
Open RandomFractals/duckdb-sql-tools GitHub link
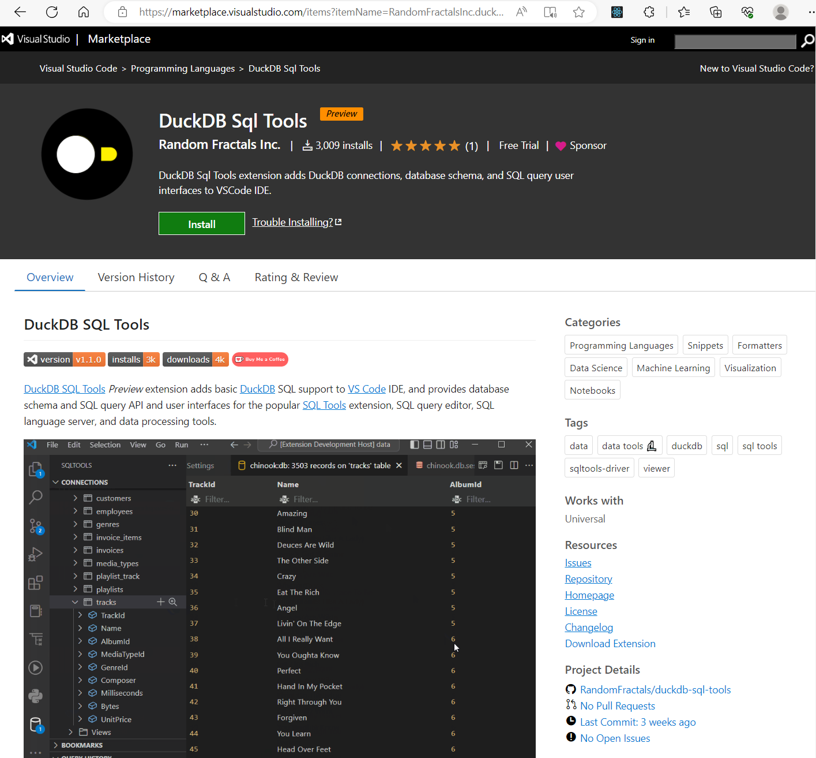(655, 690)
